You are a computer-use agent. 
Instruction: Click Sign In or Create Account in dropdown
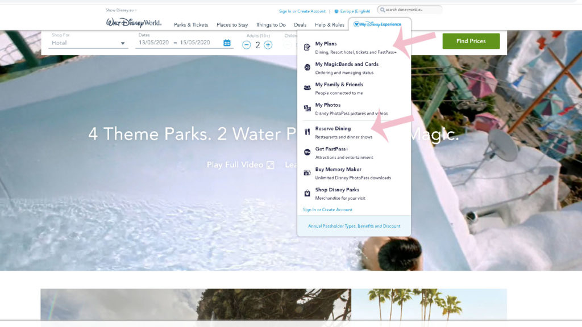pos(327,210)
